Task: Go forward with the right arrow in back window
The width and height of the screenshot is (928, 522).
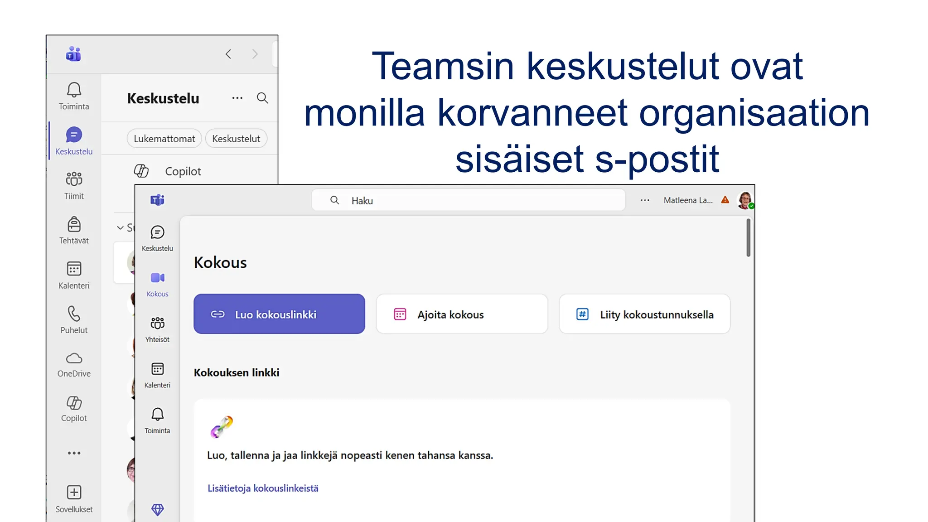Action: coord(255,54)
